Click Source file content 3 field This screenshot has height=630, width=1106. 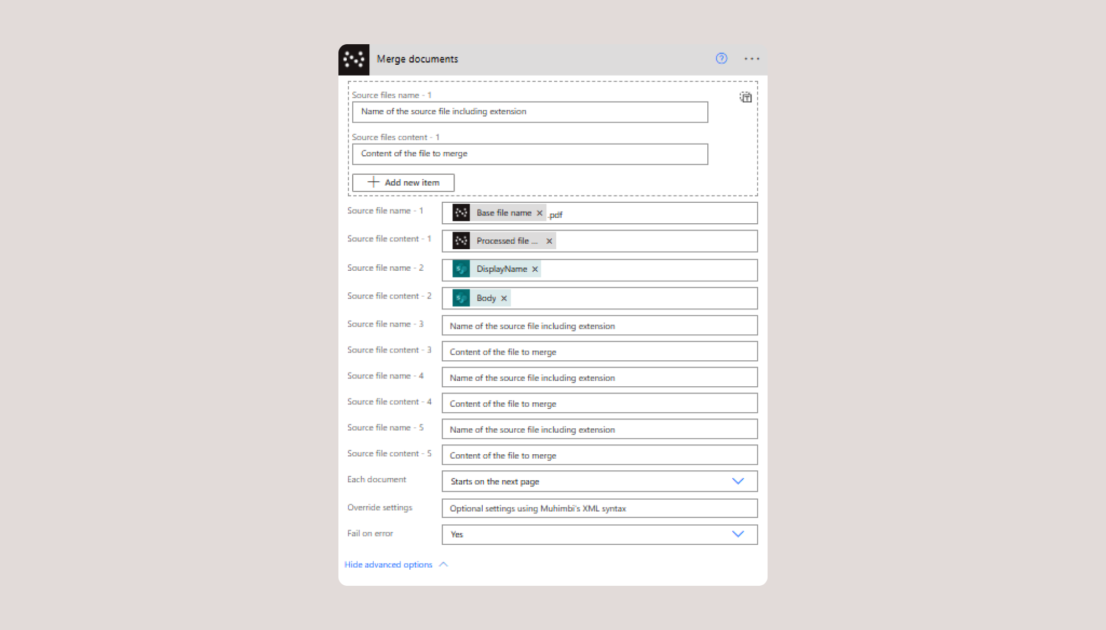point(599,352)
